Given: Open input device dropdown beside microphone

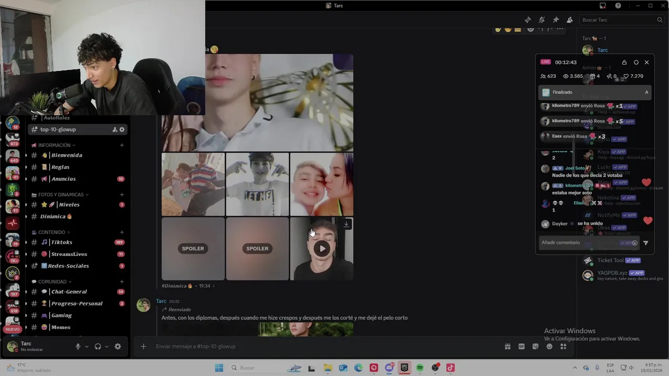Looking at the screenshot, I should click(87, 346).
